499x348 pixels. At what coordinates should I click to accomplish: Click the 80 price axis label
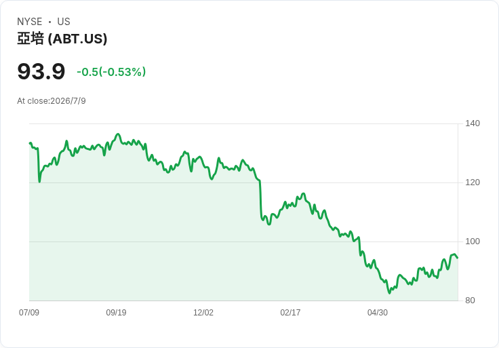(470, 301)
